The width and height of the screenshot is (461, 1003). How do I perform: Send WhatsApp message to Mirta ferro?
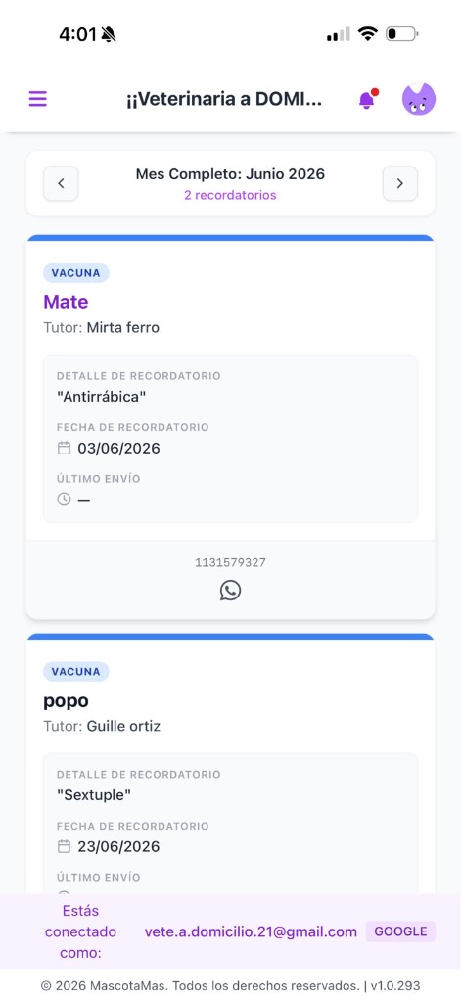pyautogui.click(x=230, y=591)
